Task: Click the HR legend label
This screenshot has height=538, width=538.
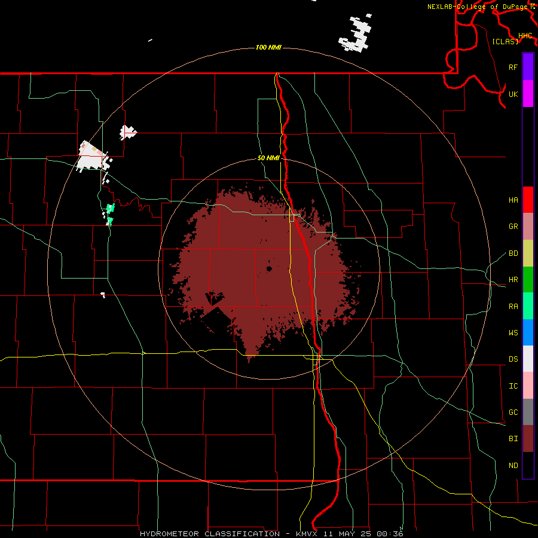Action: coord(513,280)
